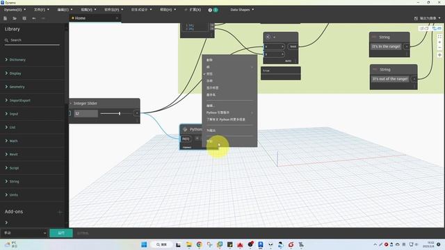Toggle Show Labels in the context menu
Image resolution: width=445 pixels, height=250 pixels.
[212, 88]
